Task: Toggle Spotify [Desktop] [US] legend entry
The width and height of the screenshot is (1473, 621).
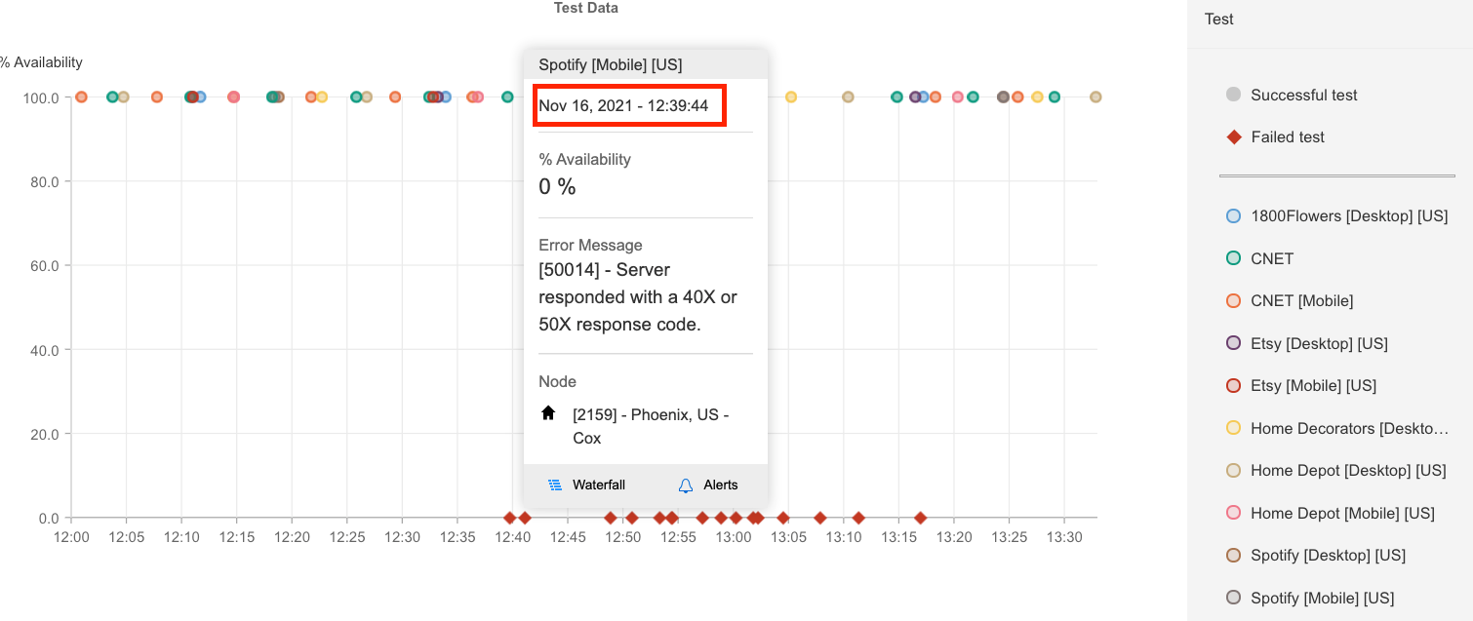Action: coord(1328,555)
